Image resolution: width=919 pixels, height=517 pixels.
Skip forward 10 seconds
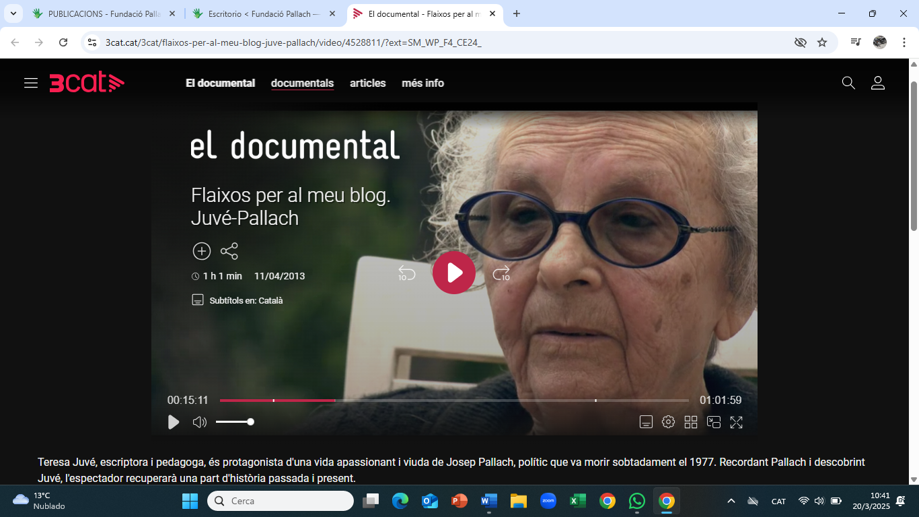pyautogui.click(x=501, y=273)
